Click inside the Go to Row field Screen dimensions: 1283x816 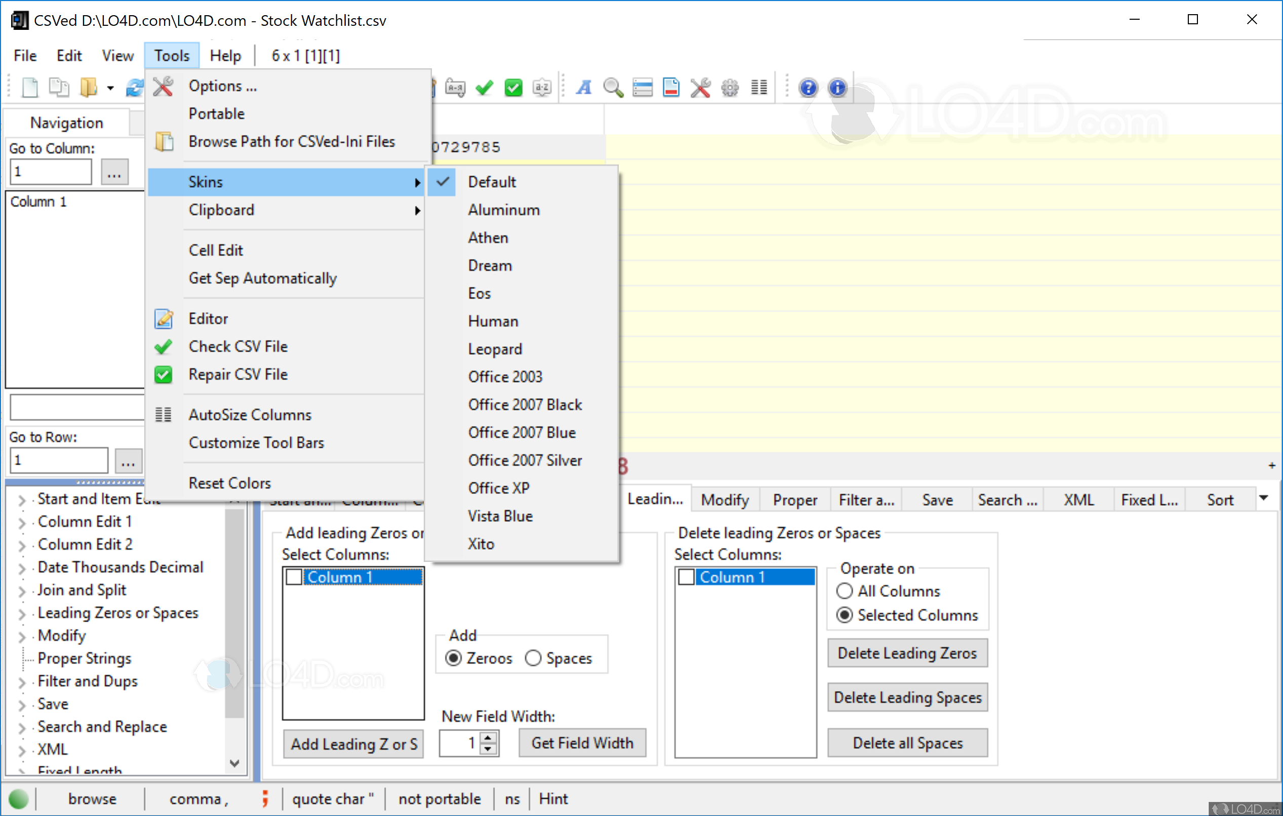59,459
